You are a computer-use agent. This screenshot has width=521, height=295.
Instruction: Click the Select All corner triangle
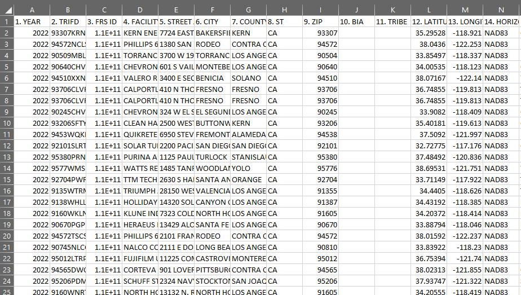7,10
